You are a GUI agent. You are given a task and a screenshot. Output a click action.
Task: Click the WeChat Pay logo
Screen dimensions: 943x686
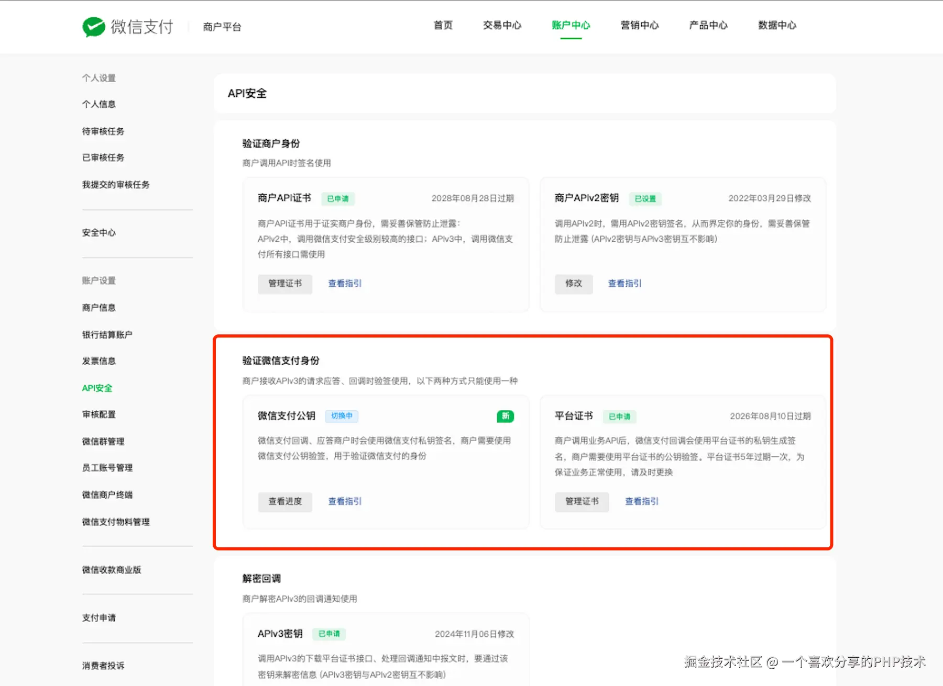coord(128,27)
